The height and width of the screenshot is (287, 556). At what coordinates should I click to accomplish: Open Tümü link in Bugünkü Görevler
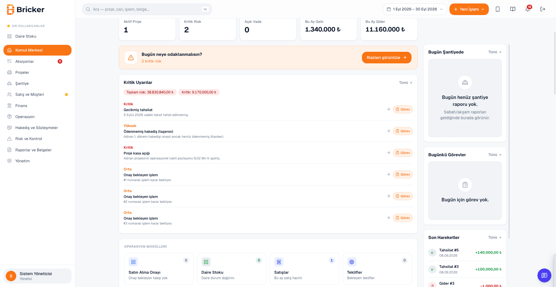(x=495, y=155)
